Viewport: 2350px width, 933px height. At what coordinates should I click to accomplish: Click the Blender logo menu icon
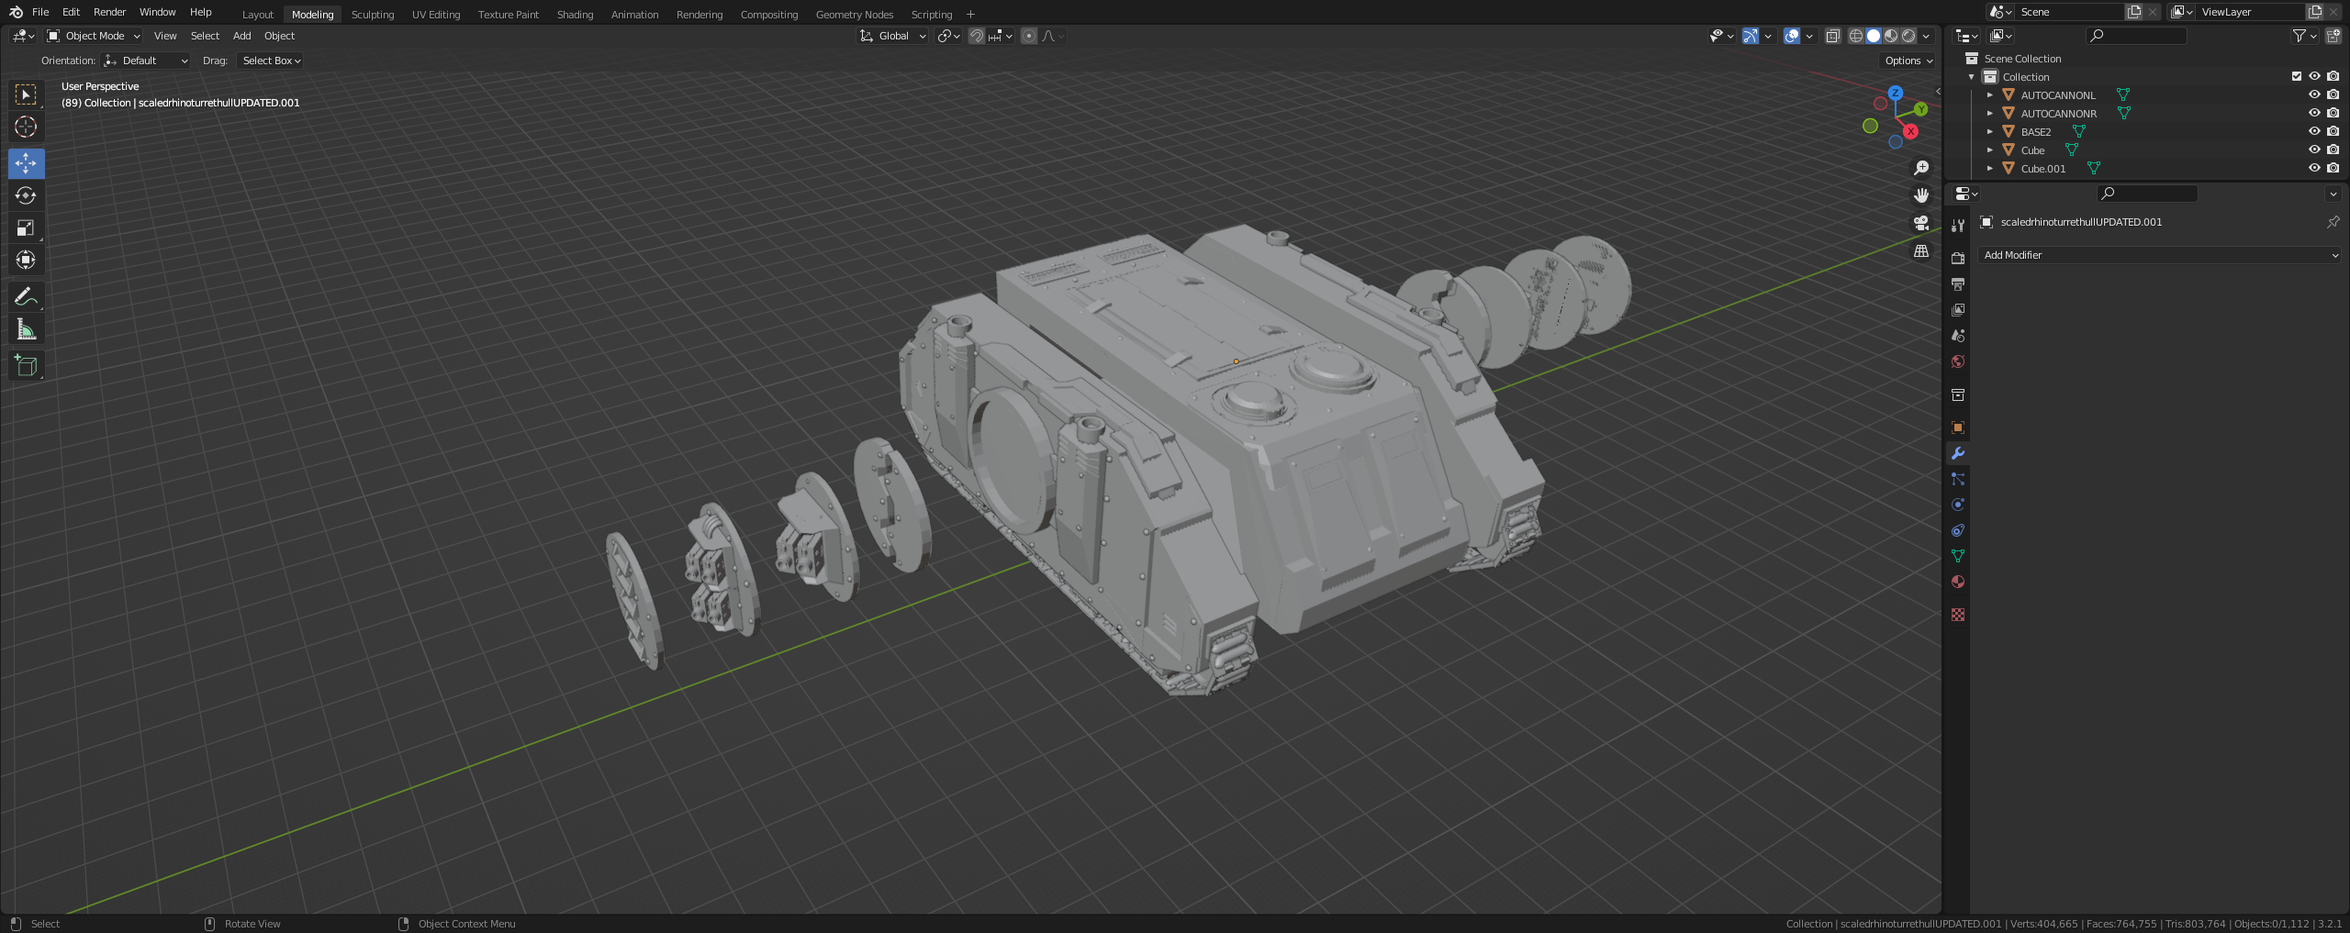coord(16,12)
